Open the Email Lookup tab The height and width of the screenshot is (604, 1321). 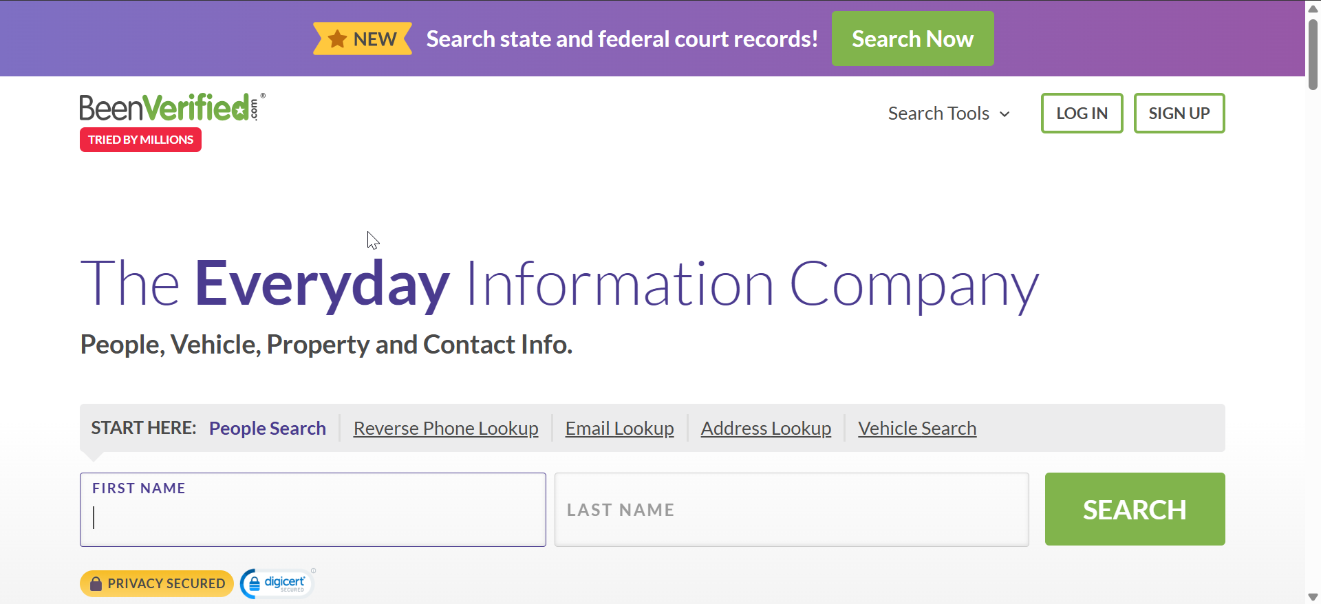619,428
